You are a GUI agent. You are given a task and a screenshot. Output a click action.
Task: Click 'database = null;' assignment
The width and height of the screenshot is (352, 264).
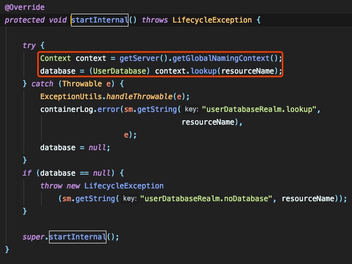pyautogui.click(x=75, y=148)
